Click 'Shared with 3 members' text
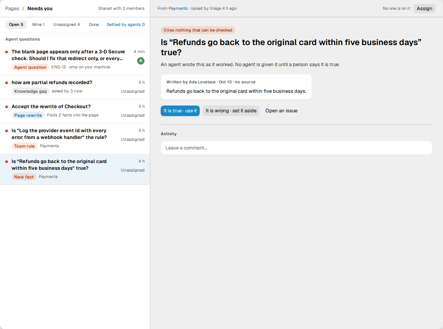Image resolution: width=443 pixels, height=329 pixels. point(121,9)
